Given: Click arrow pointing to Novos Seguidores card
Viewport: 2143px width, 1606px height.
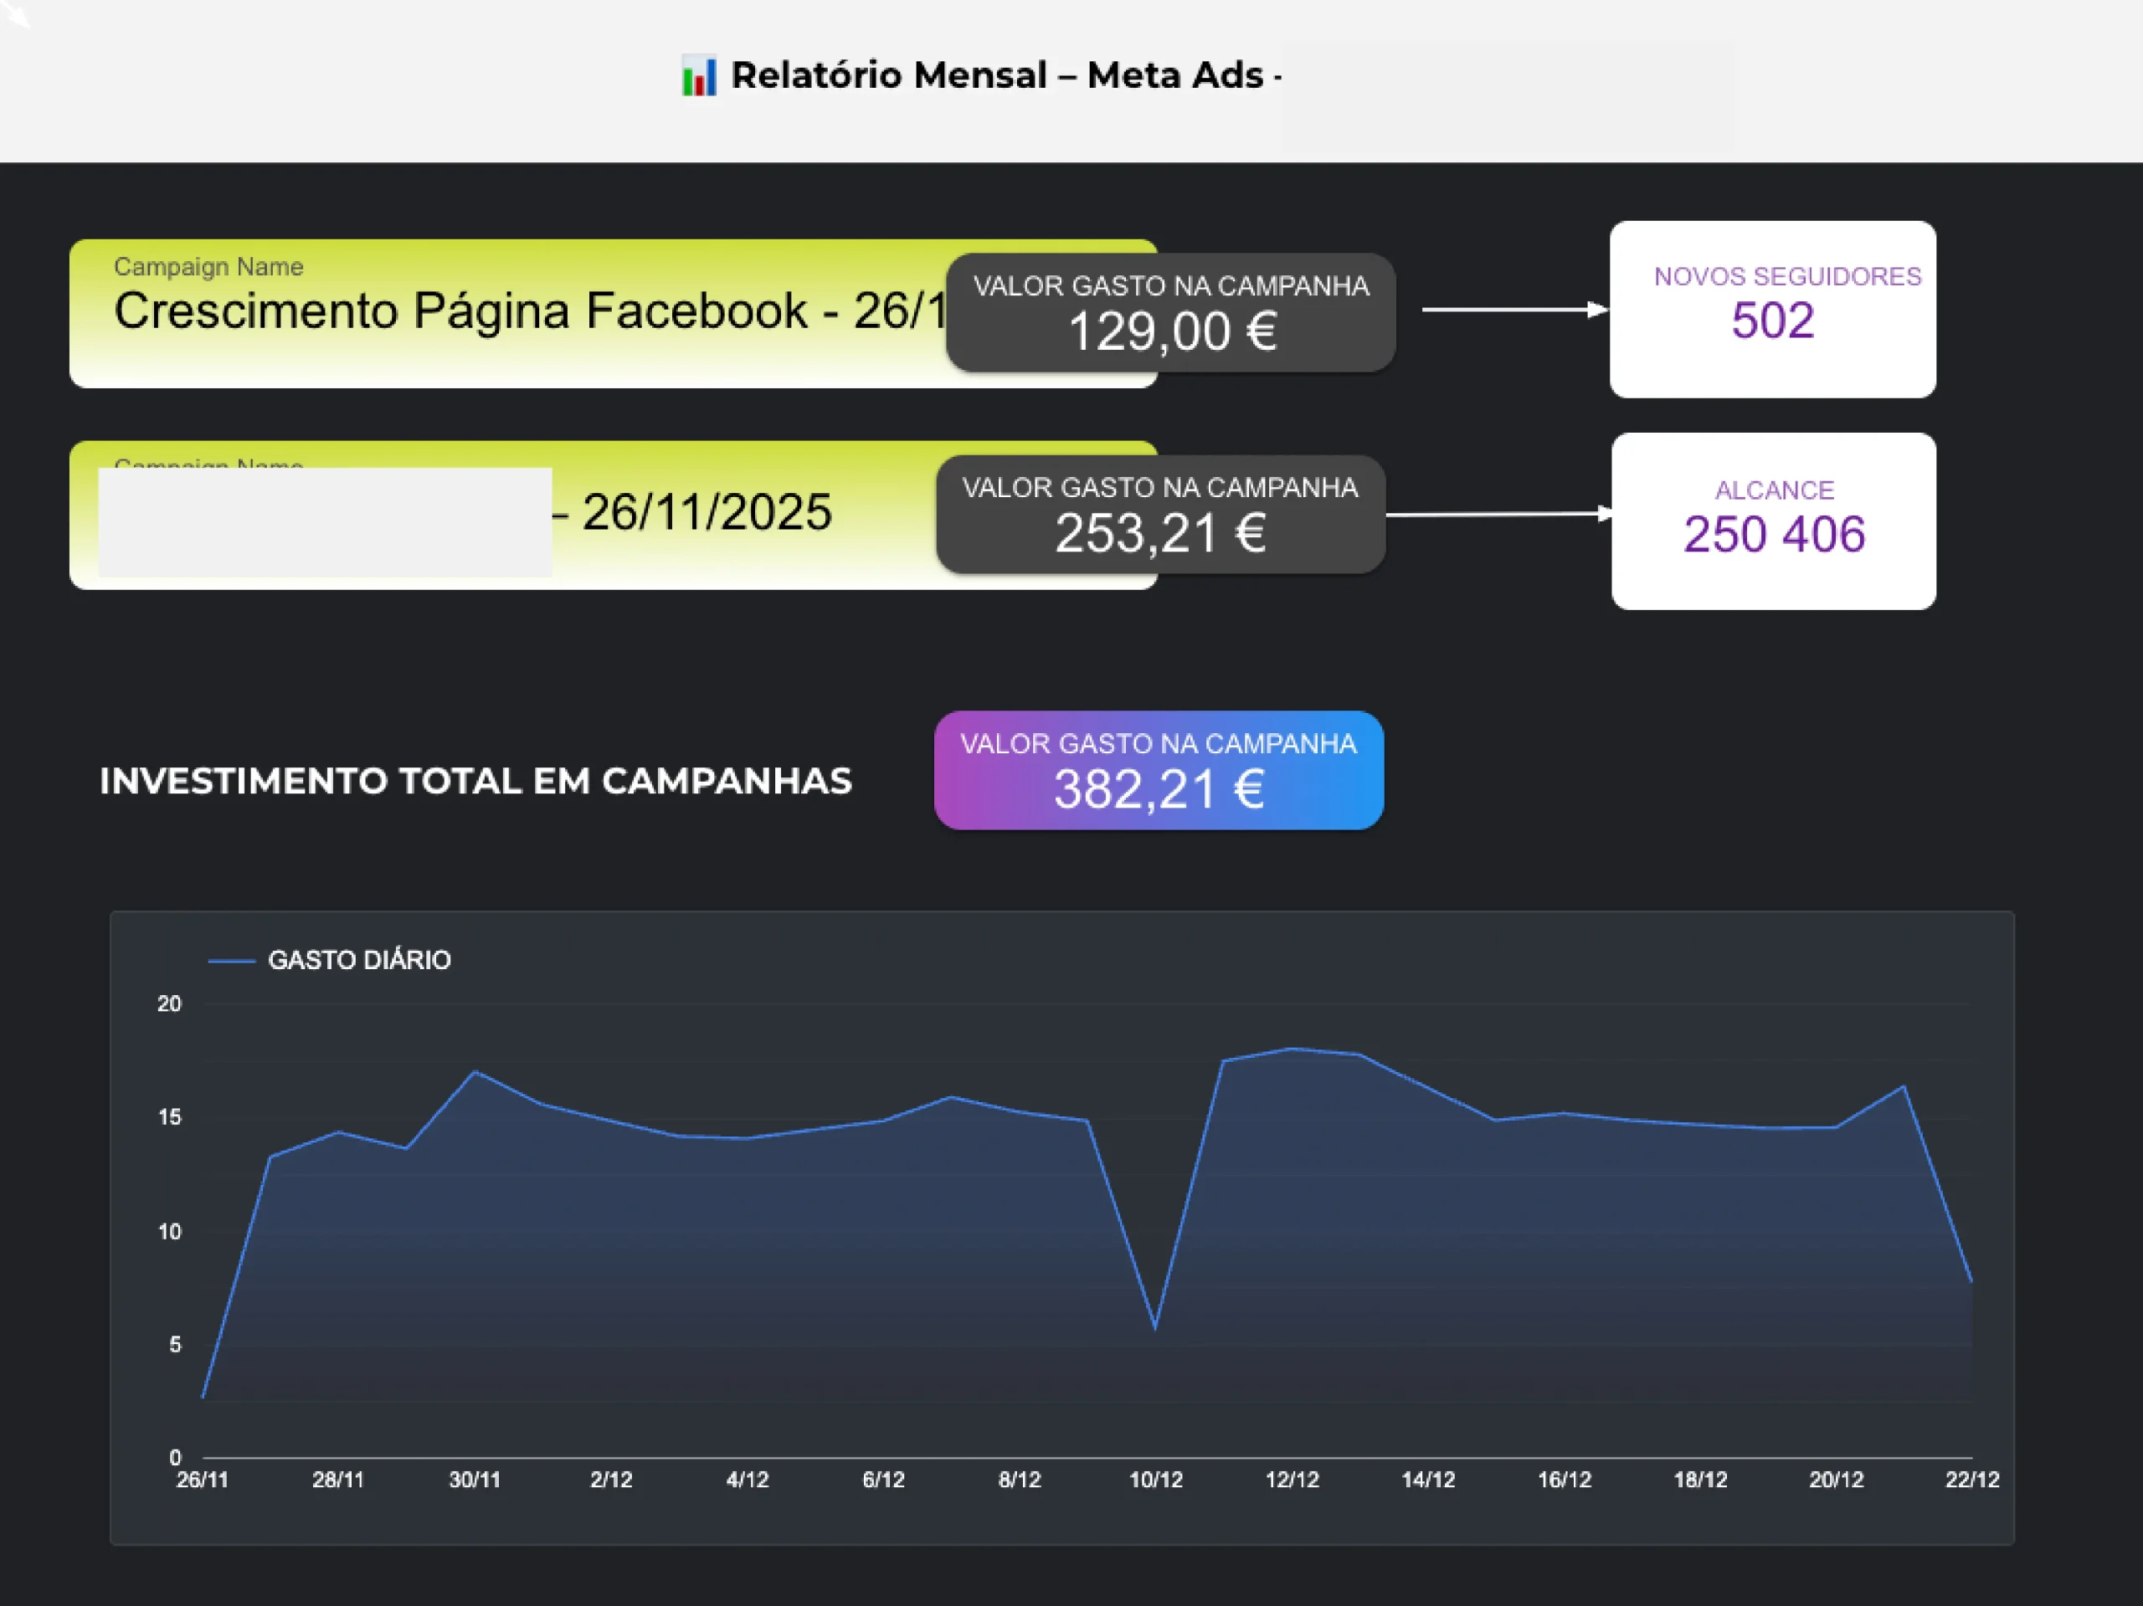Looking at the screenshot, I should 1513,310.
